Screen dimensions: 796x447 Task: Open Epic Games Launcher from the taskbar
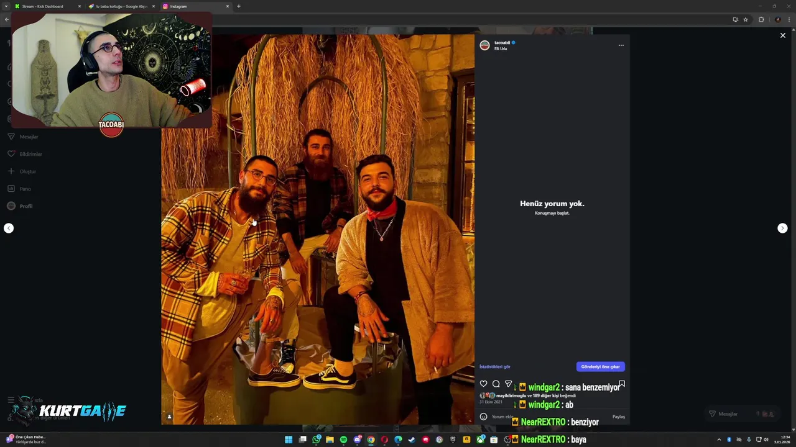click(x=453, y=440)
